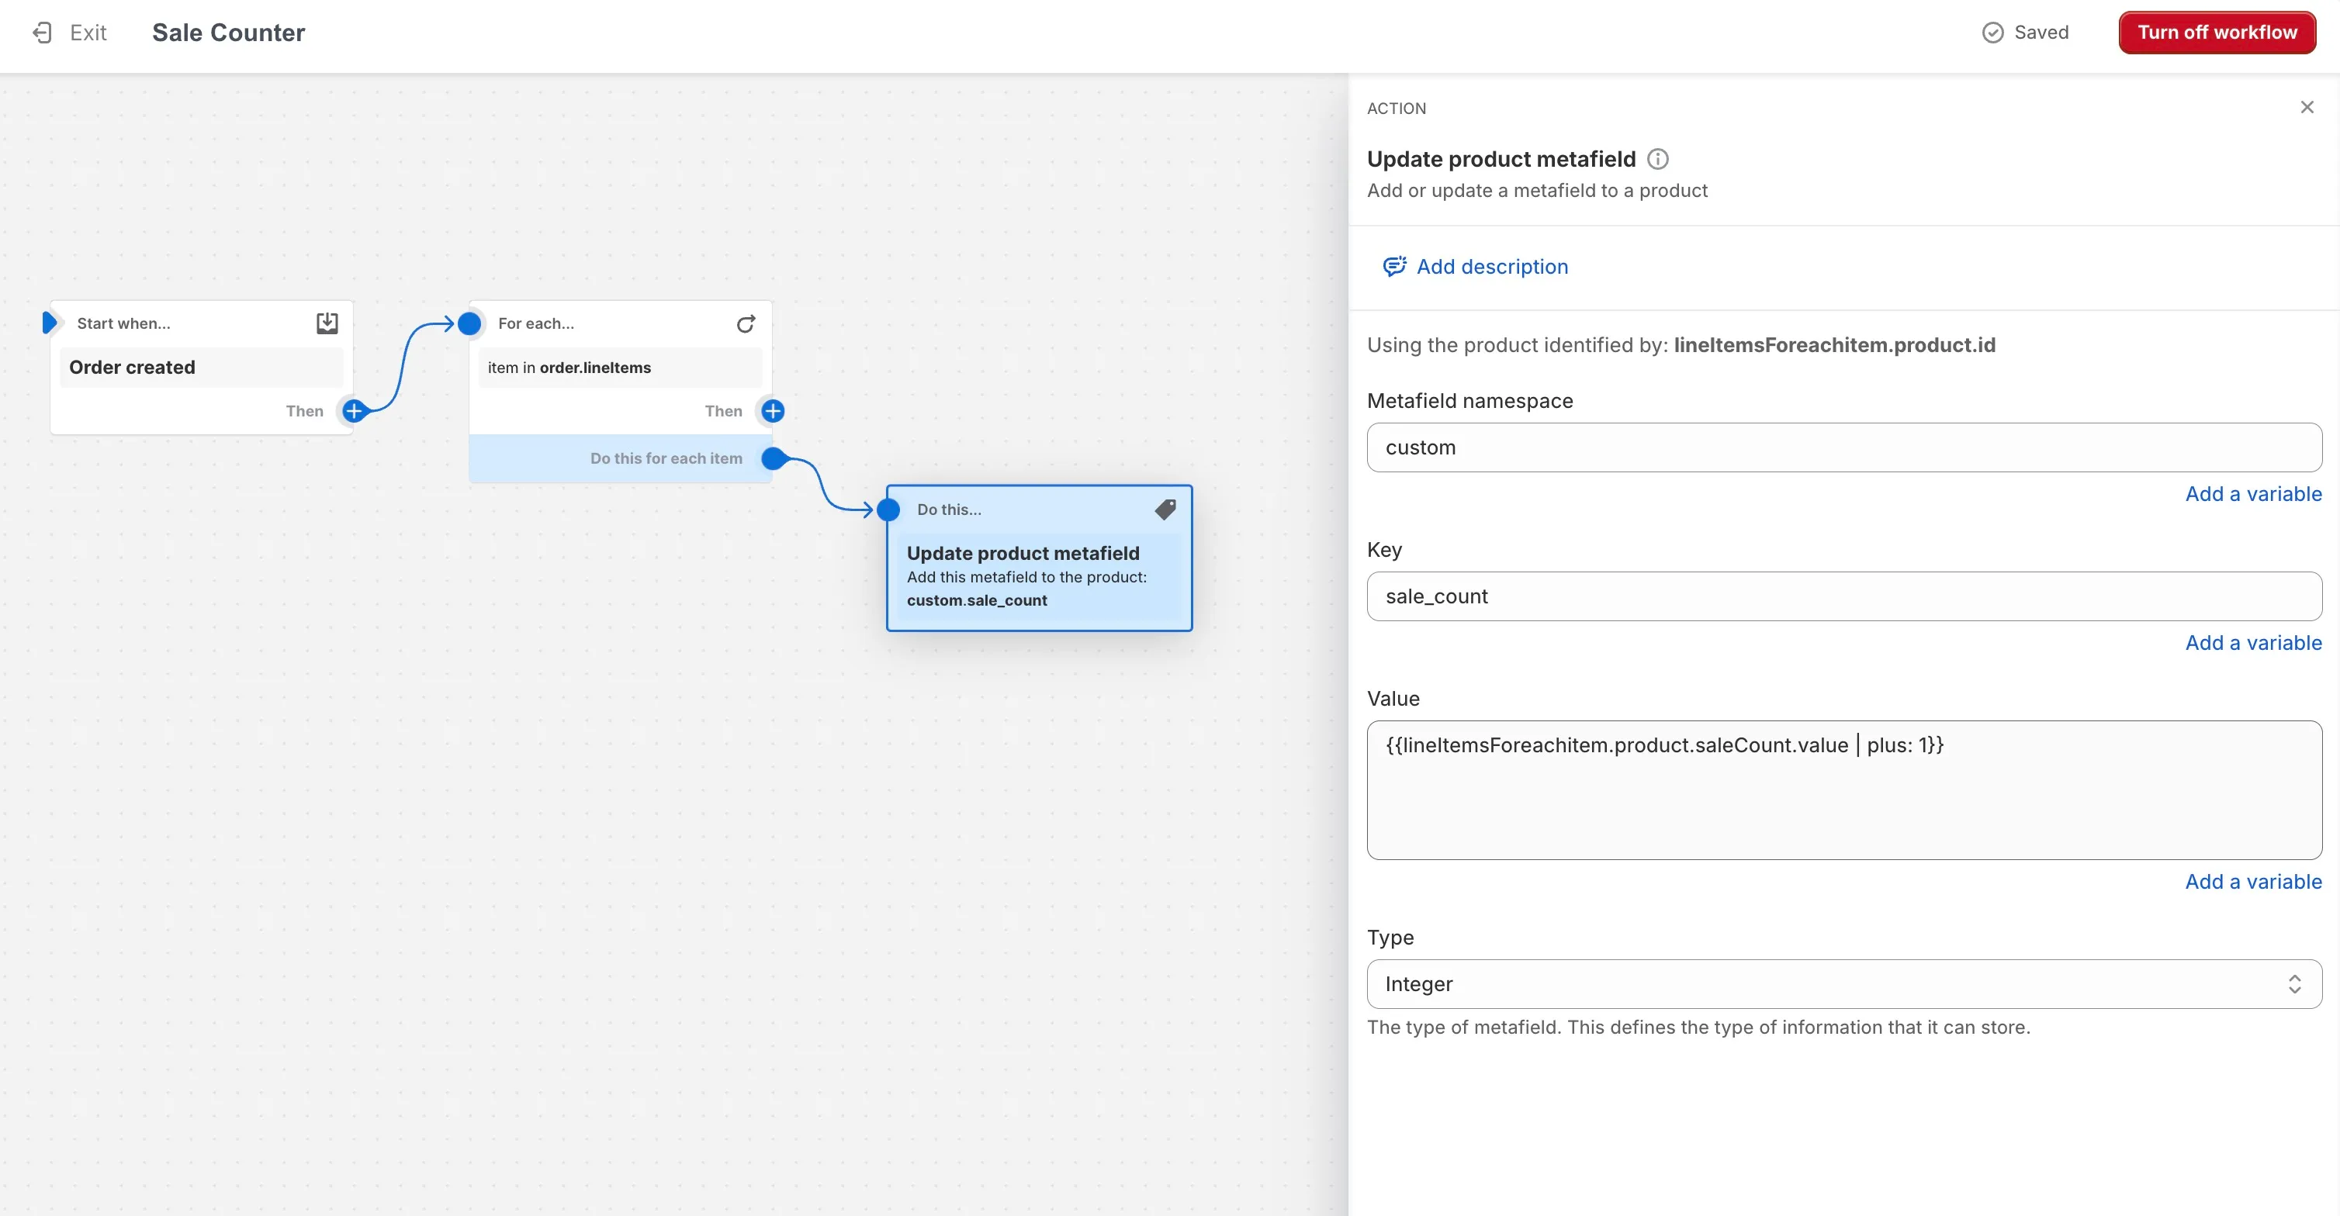Image resolution: width=2340 pixels, height=1216 pixels.
Task: Click the Type field help text
Action: coord(1698,1027)
